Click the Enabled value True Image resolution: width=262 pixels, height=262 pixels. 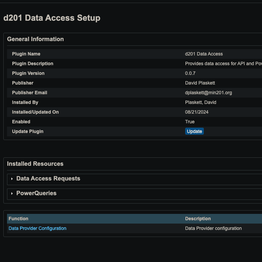click(190, 122)
